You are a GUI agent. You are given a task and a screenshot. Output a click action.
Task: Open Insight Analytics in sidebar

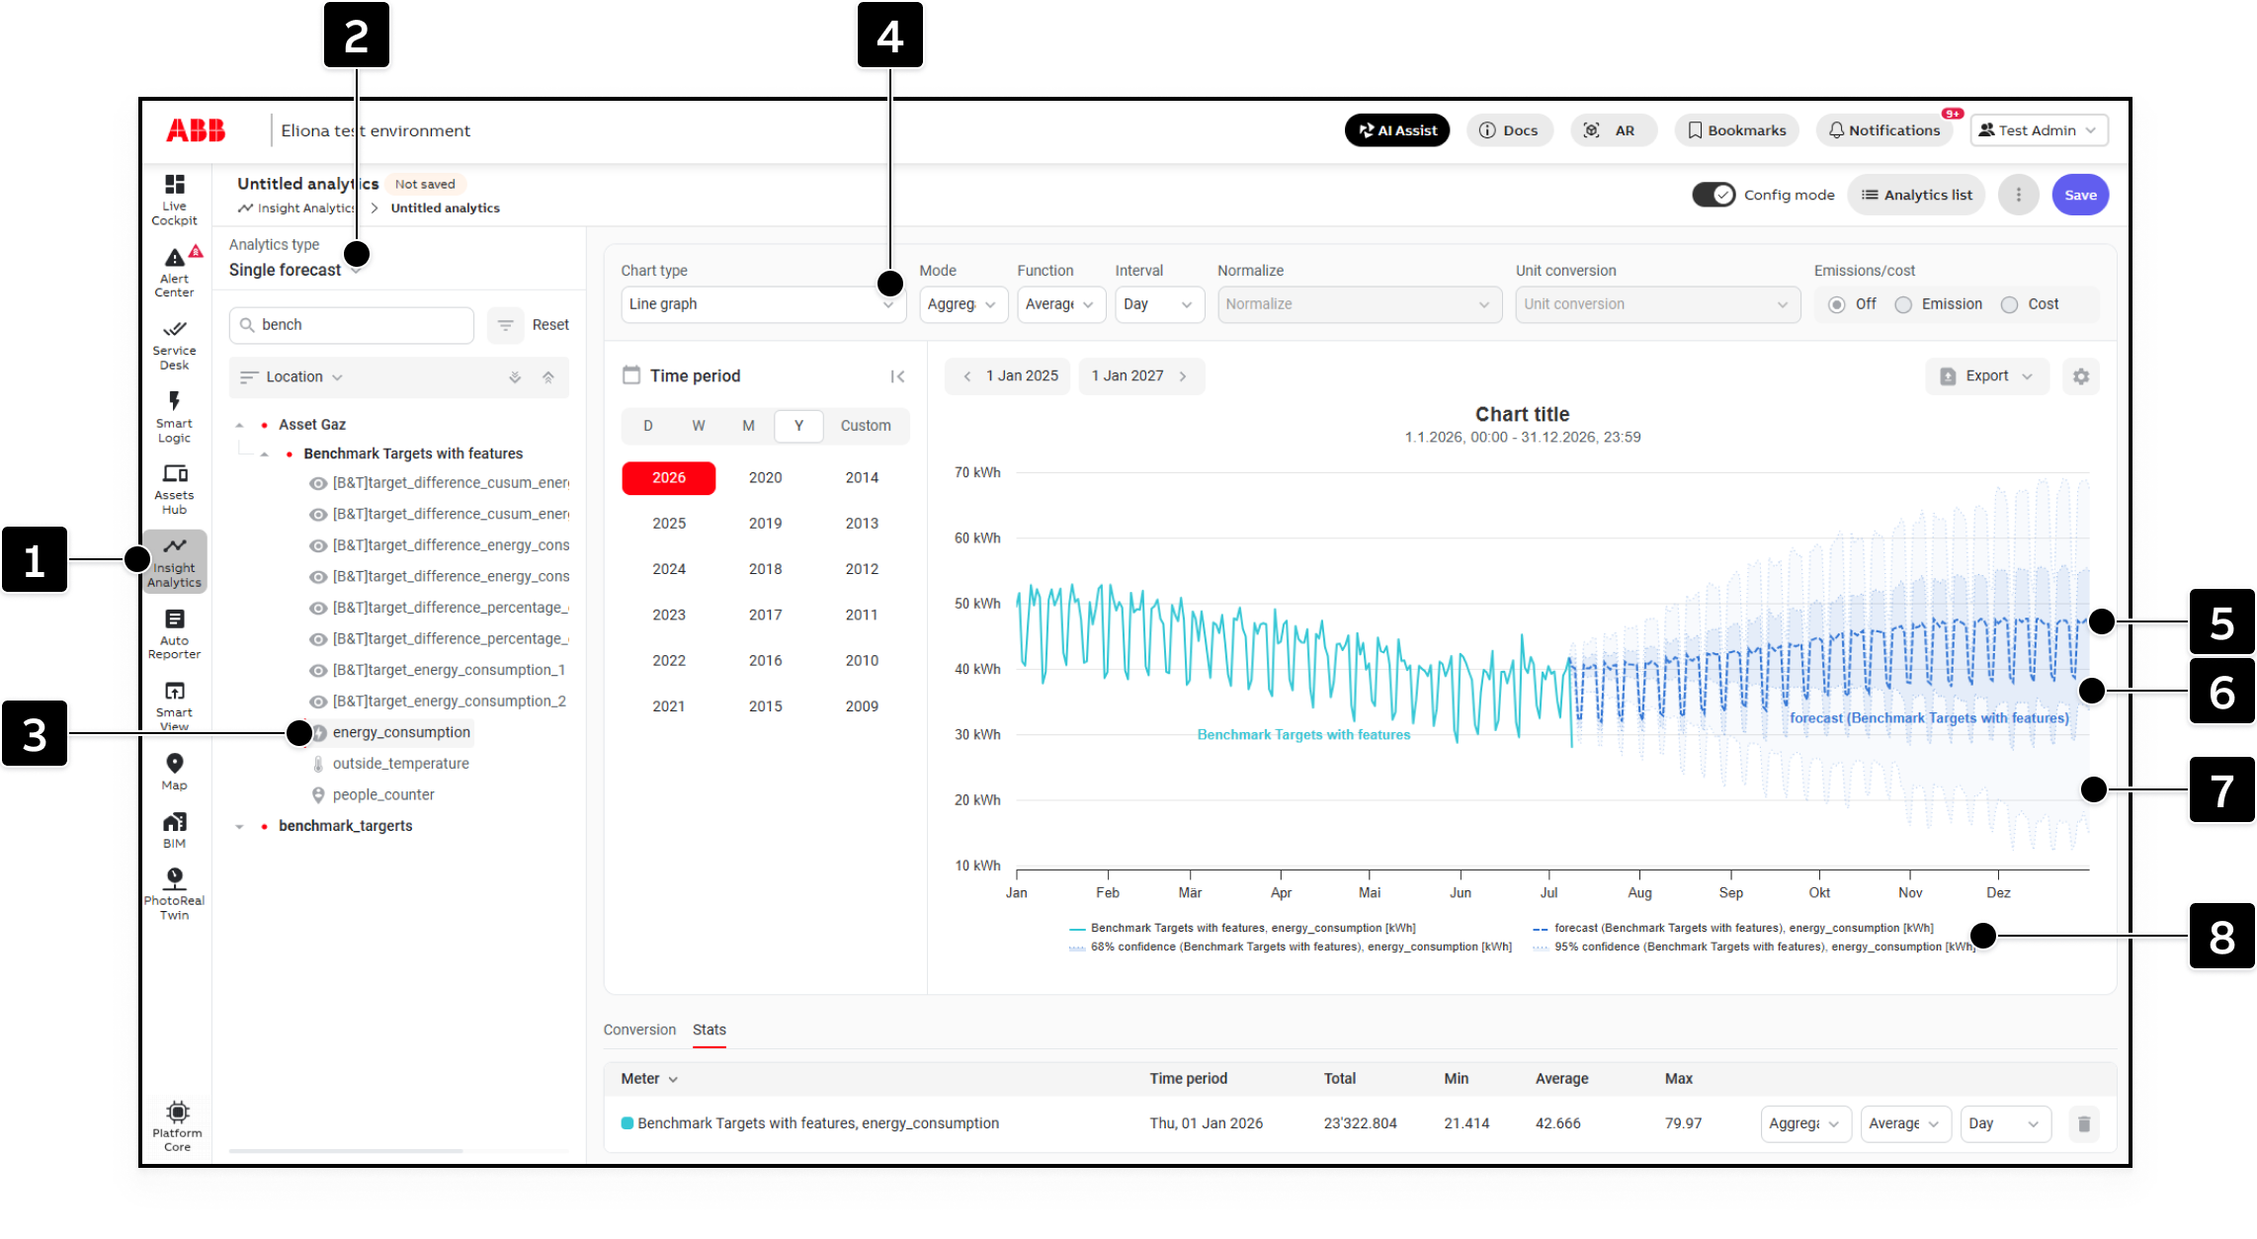pyautogui.click(x=175, y=562)
